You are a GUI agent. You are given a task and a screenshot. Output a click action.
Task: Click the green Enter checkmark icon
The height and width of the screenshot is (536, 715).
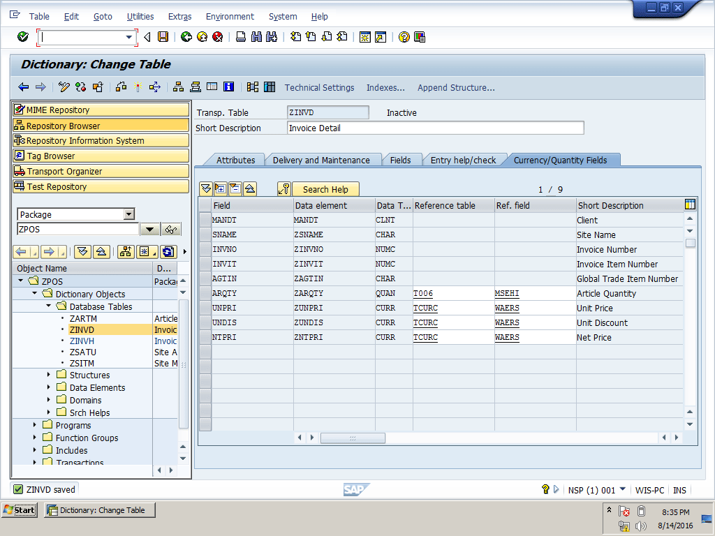(23, 37)
